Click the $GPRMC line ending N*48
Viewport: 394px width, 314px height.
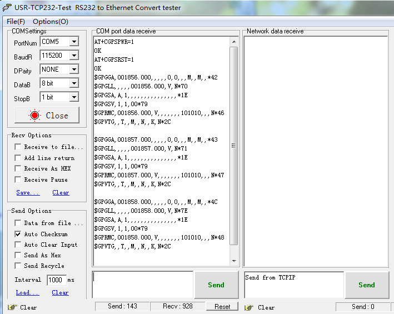pyautogui.click(x=159, y=237)
